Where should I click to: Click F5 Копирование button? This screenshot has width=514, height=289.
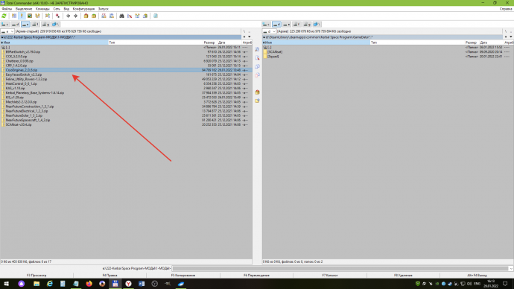click(183, 276)
